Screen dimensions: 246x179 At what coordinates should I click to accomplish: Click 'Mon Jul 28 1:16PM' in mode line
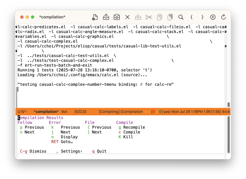[187, 112]
